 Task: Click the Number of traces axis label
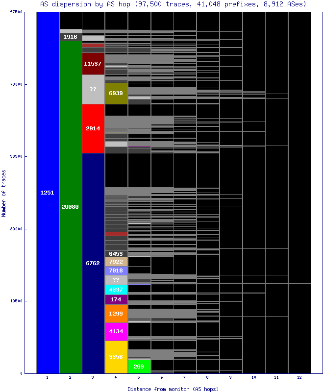4,193
